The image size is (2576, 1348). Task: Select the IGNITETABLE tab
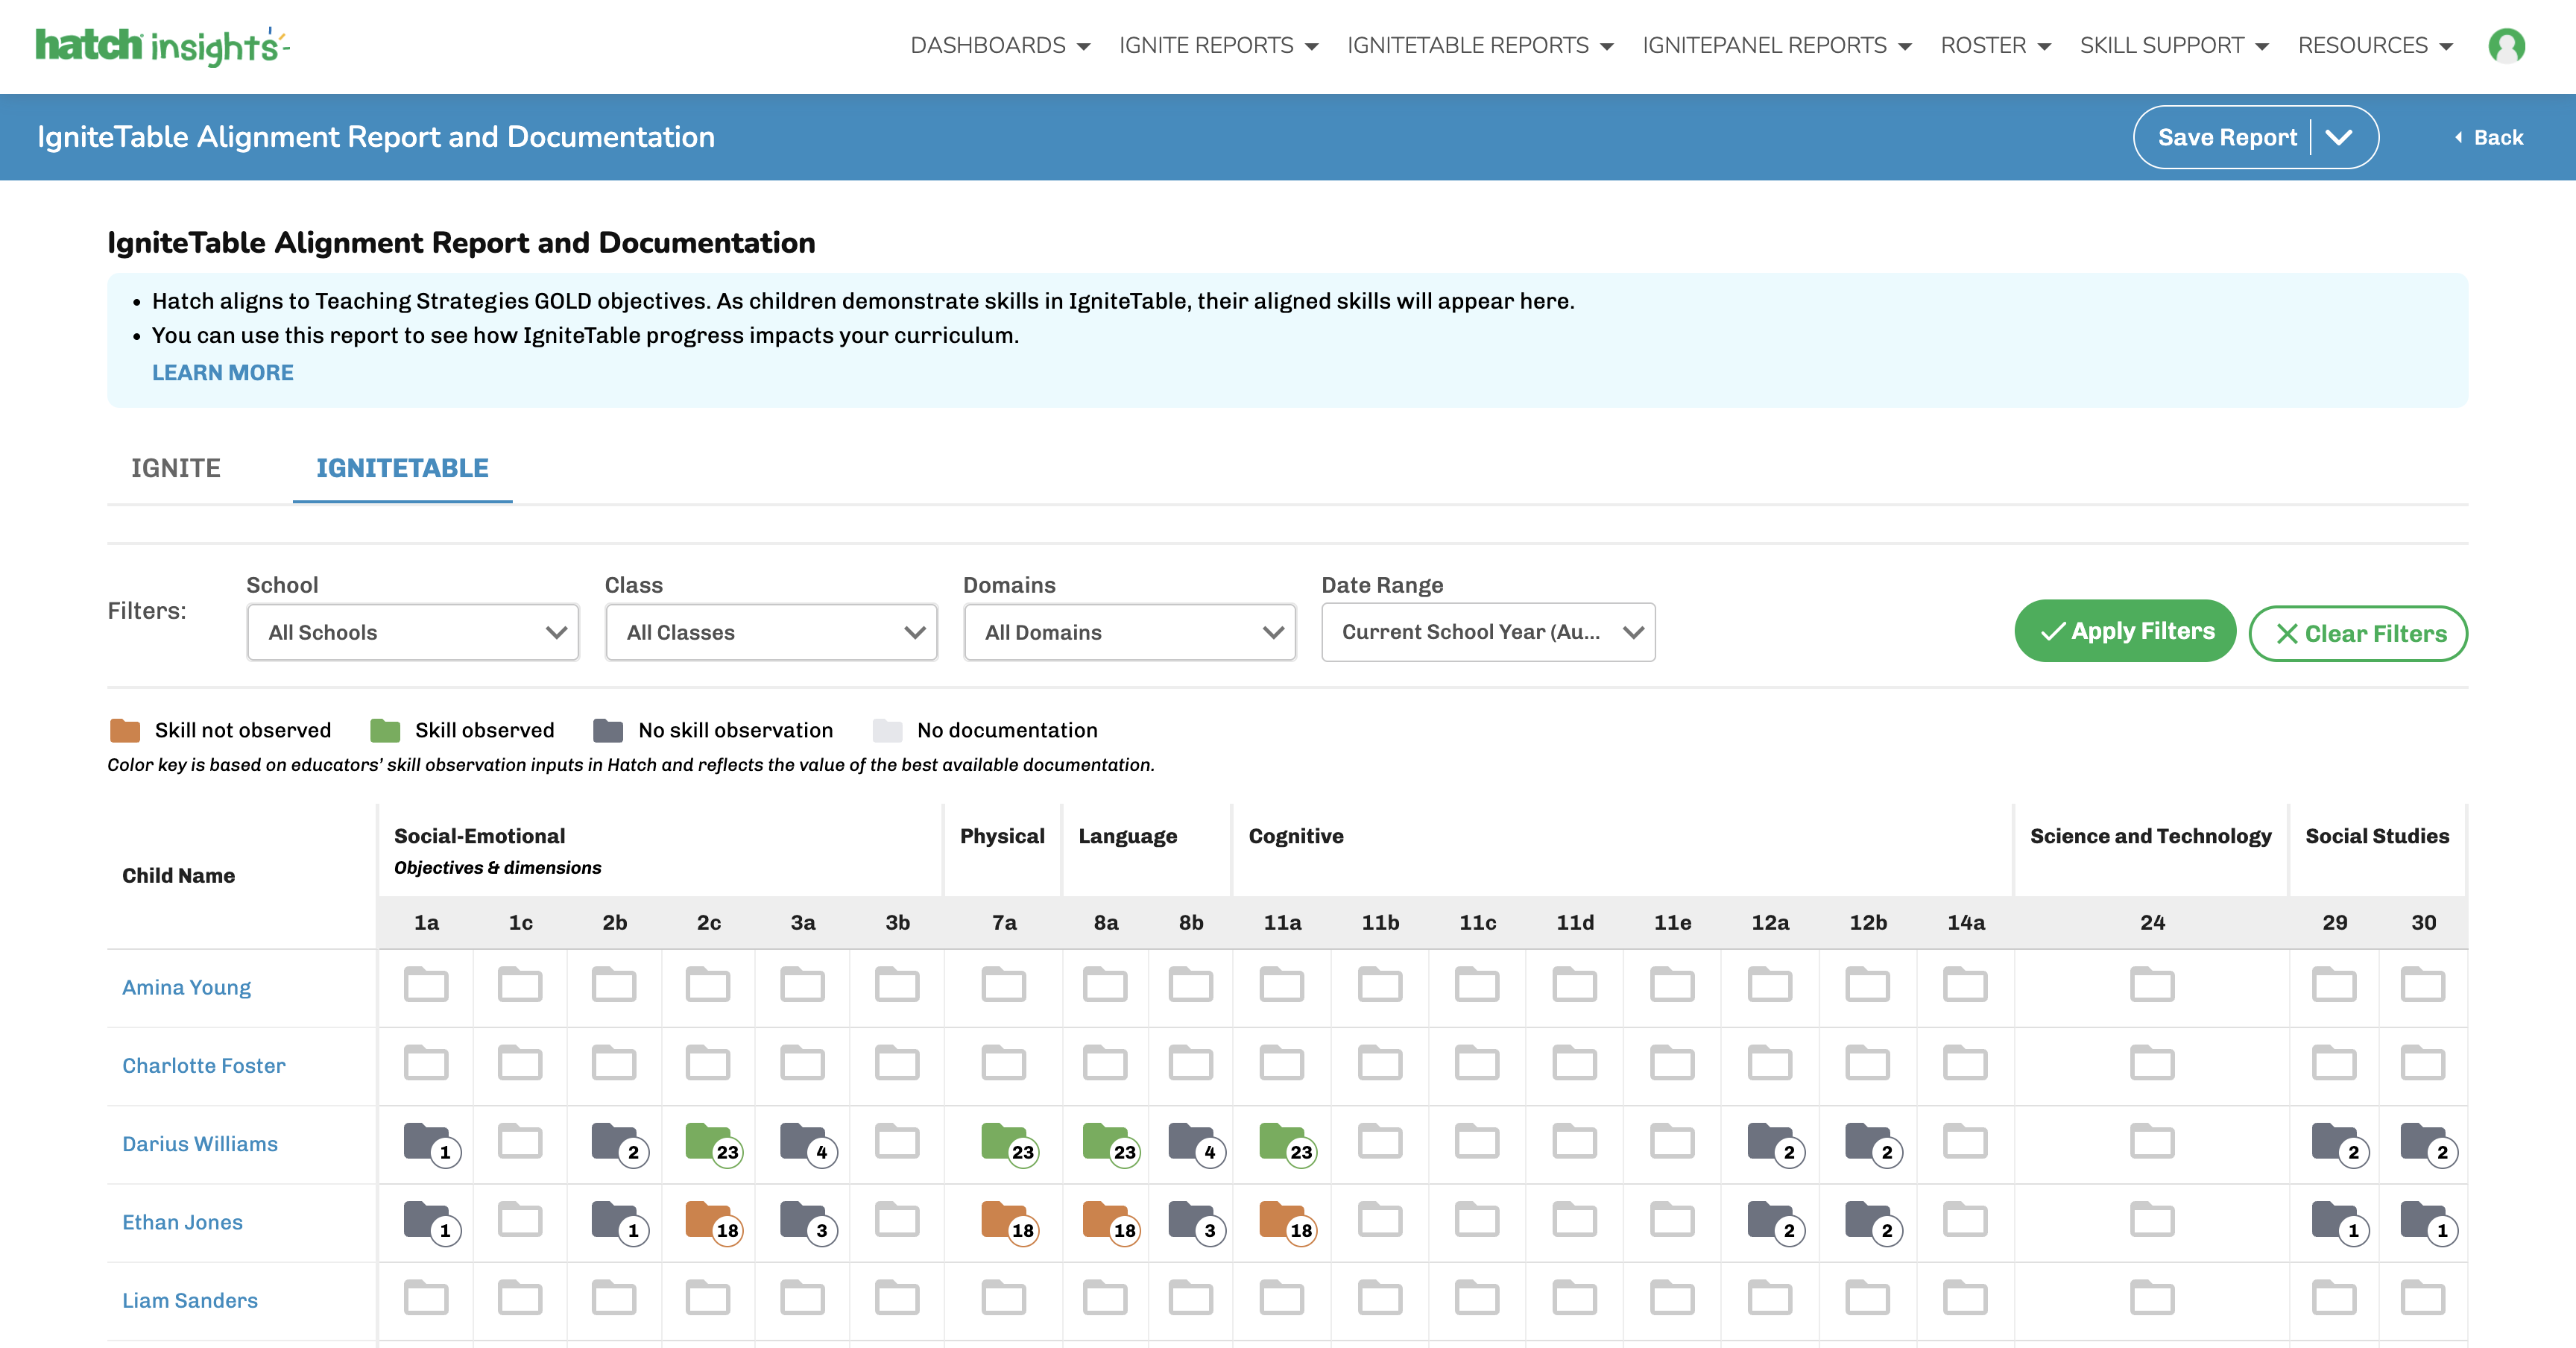(x=402, y=468)
